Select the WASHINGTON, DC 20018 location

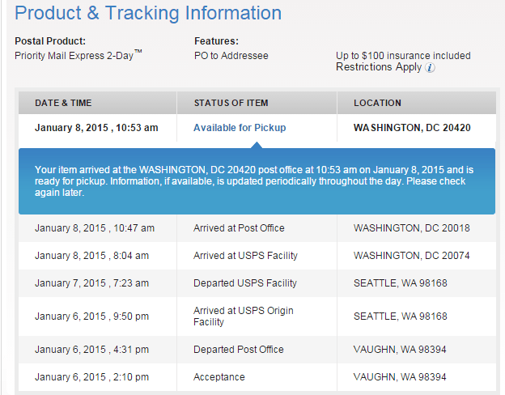[x=412, y=228]
